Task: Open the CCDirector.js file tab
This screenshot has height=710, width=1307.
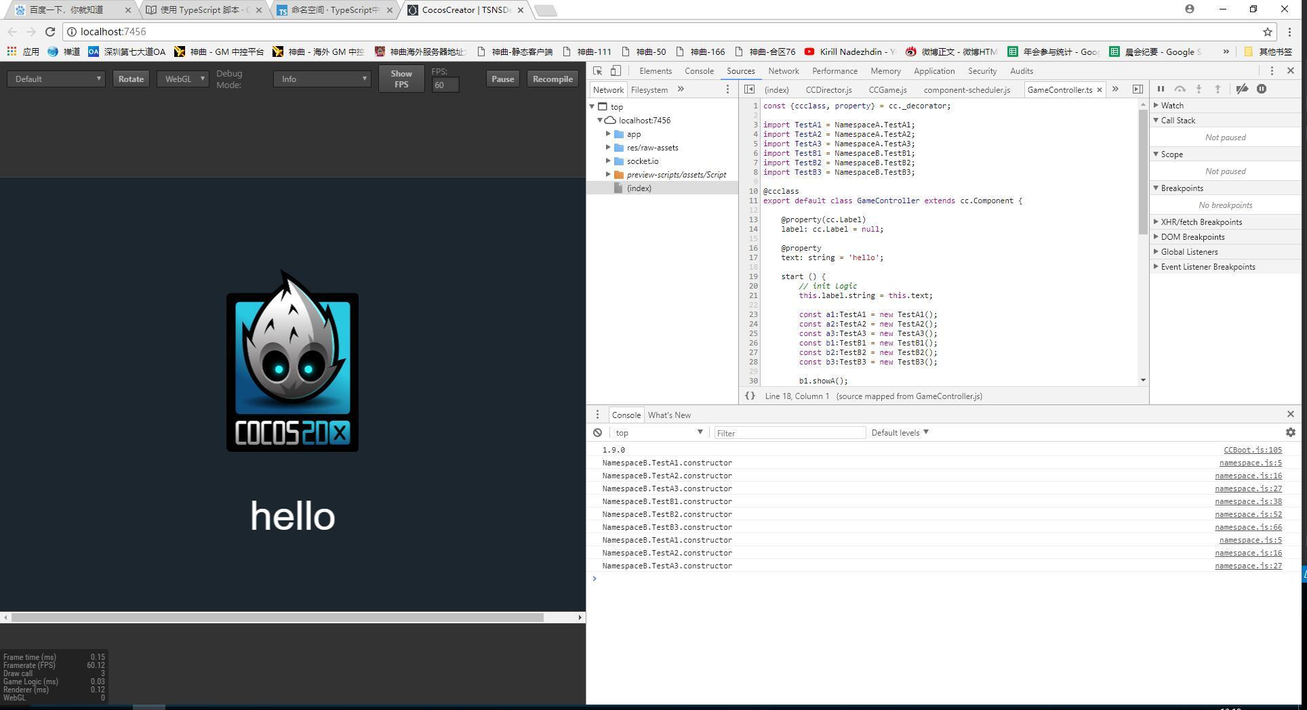Action: click(x=828, y=90)
